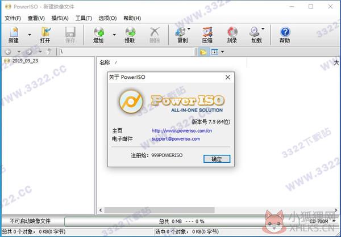Click the total size progress bar
Screen dimensions: 341x237
[182, 221]
